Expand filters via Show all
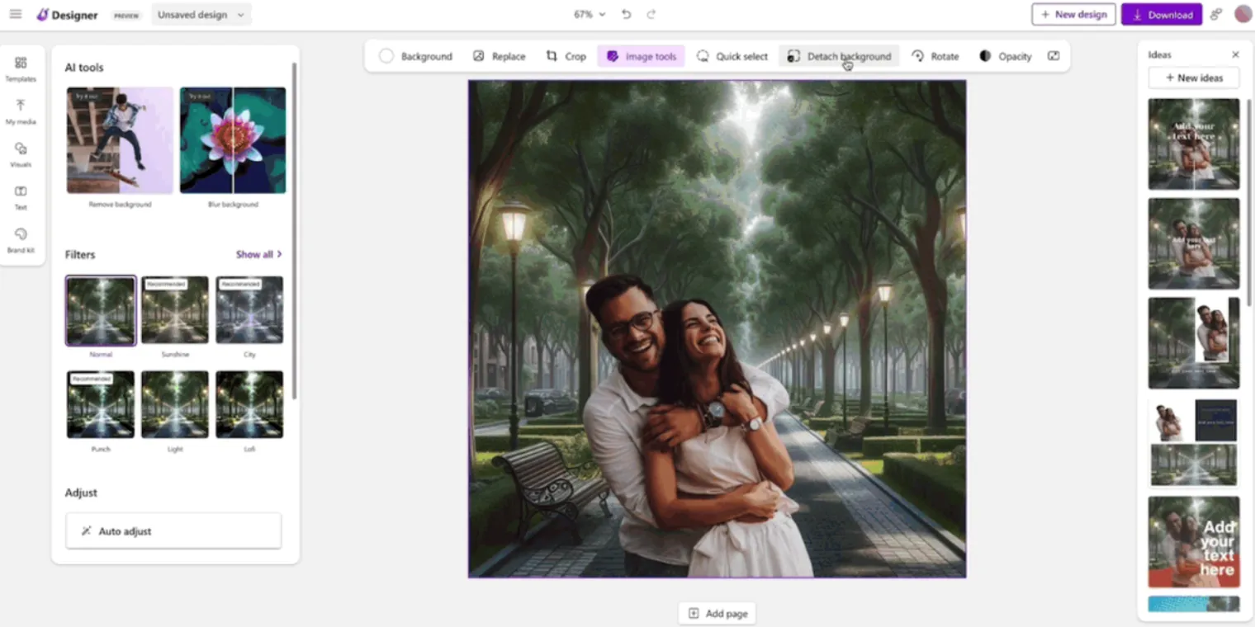This screenshot has width=1255, height=627. pos(259,254)
